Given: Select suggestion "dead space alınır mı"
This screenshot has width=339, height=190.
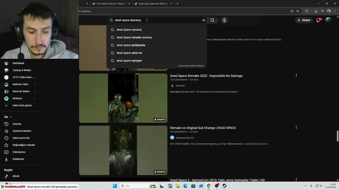Looking at the screenshot, I should [156, 53].
